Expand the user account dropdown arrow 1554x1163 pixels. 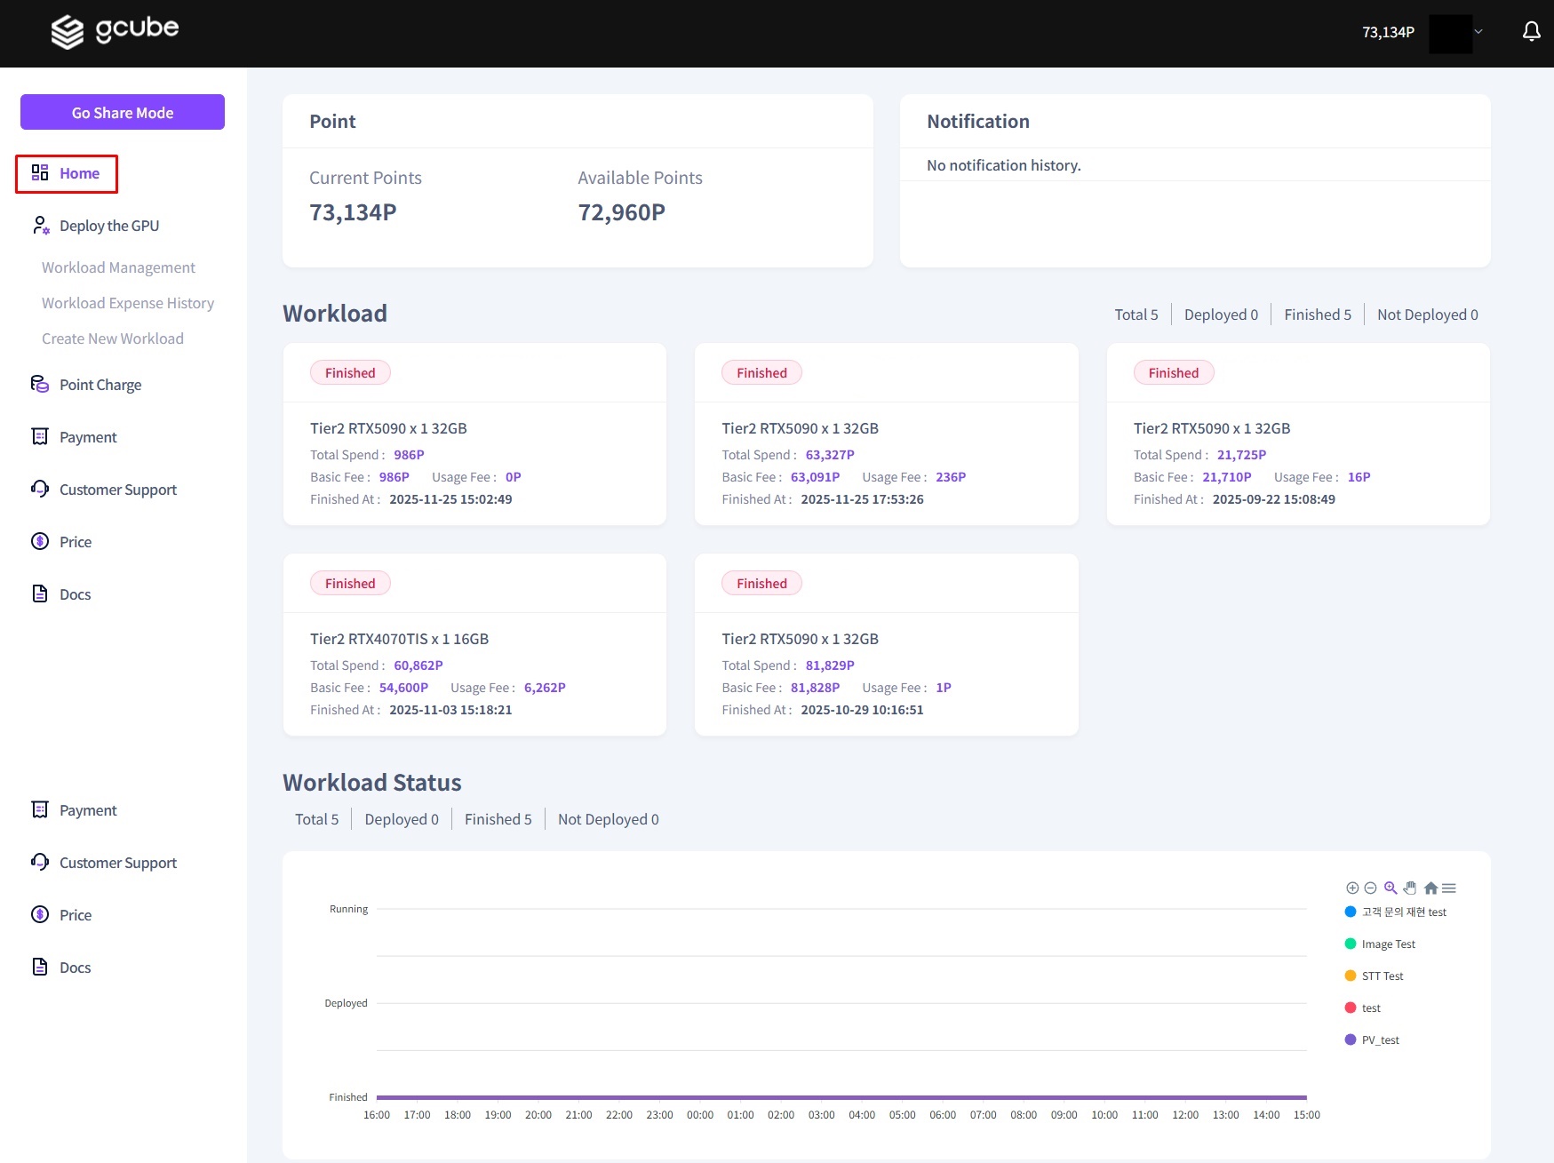pyautogui.click(x=1478, y=32)
